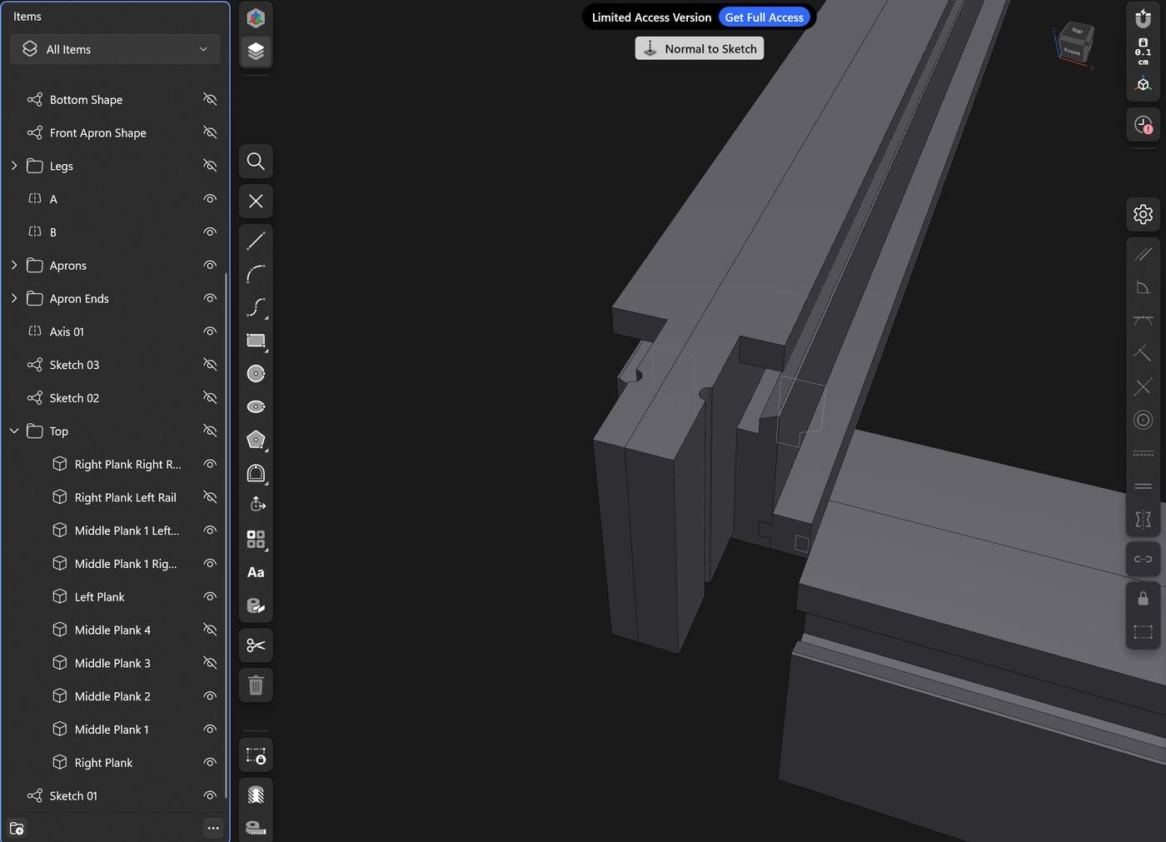Click the orientation cube Top face
This screenshot has width=1166, height=842.
pyautogui.click(x=1077, y=31)
